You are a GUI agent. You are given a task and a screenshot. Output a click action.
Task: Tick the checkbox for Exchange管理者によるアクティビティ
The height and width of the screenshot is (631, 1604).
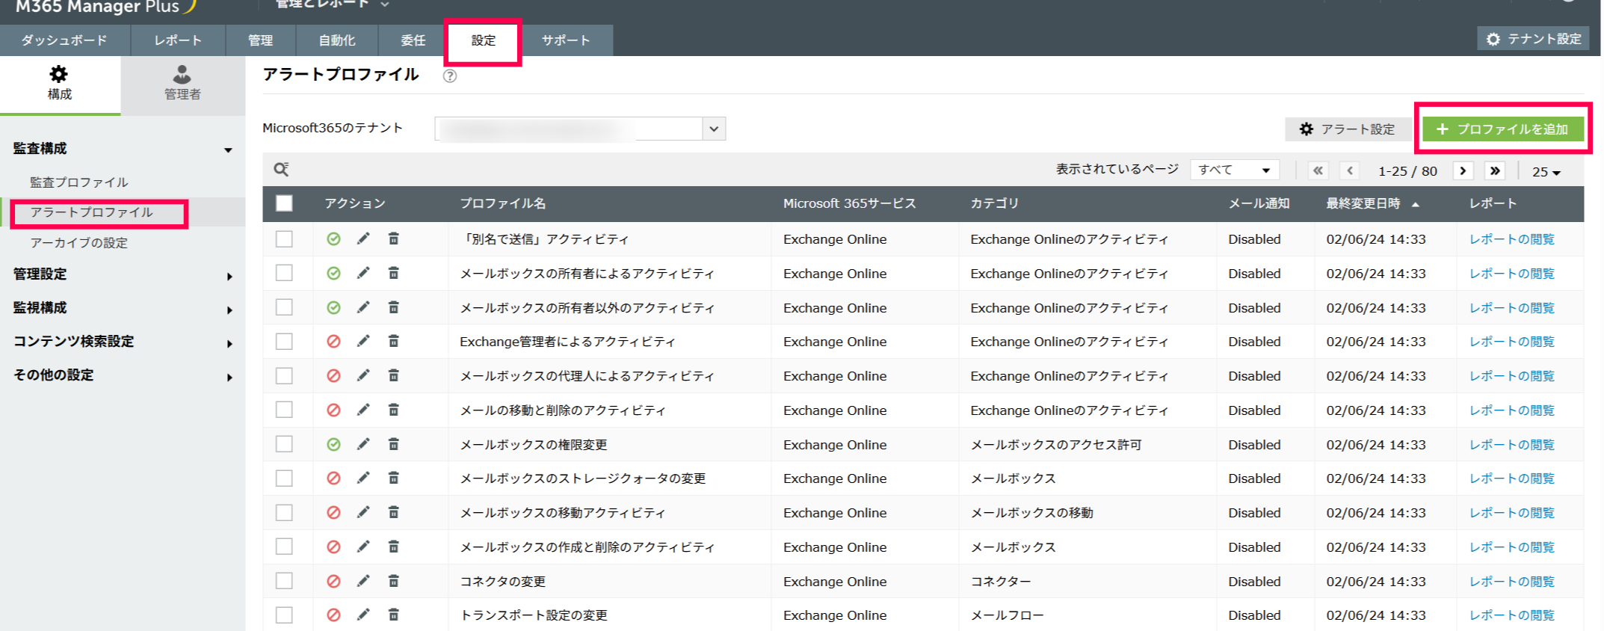pyautogui.click(x=284, y=342)
